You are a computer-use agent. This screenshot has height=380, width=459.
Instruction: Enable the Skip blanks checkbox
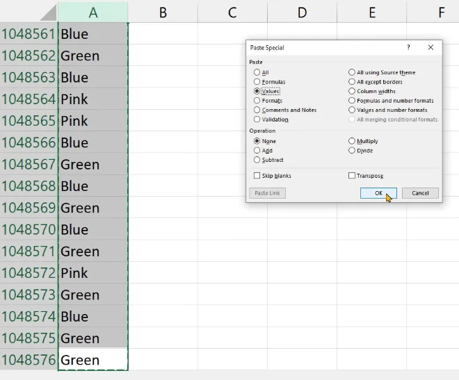click(257, 175)
